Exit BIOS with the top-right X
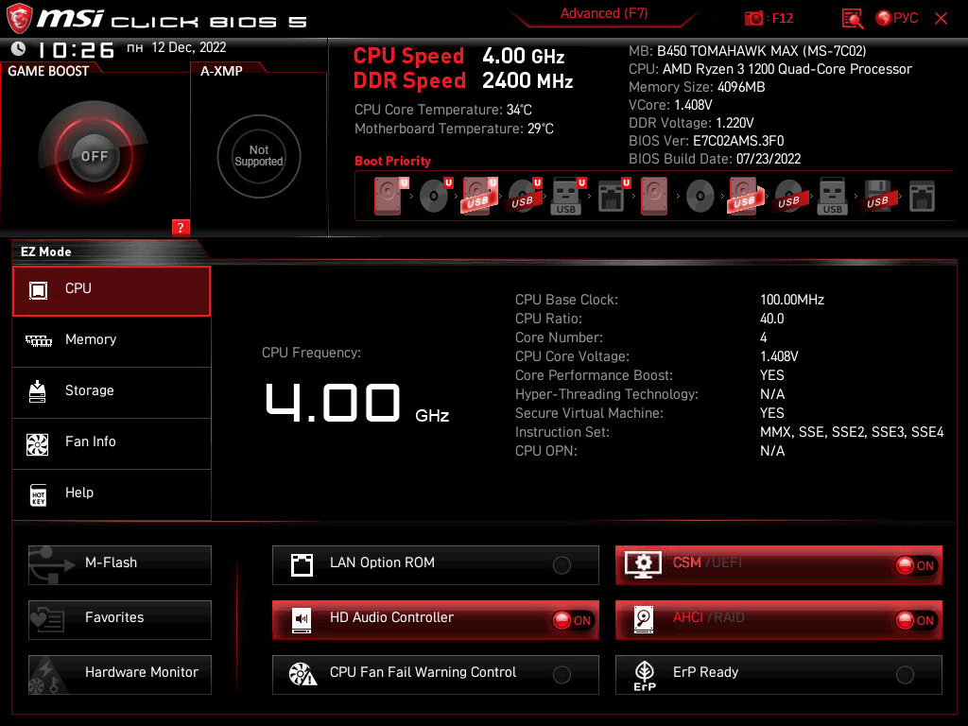Image resolution: width=968 pixels, height=726 pixels. 941,19
